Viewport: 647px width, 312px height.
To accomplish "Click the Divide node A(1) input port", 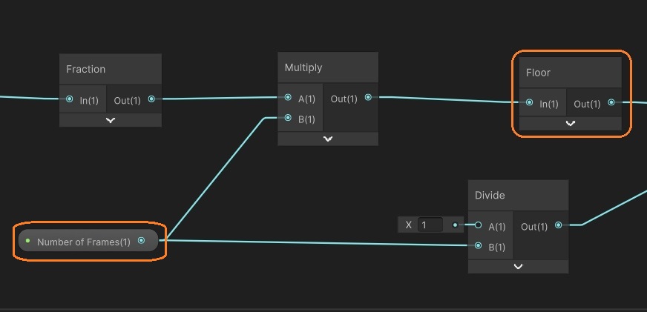I will [478, 225].
